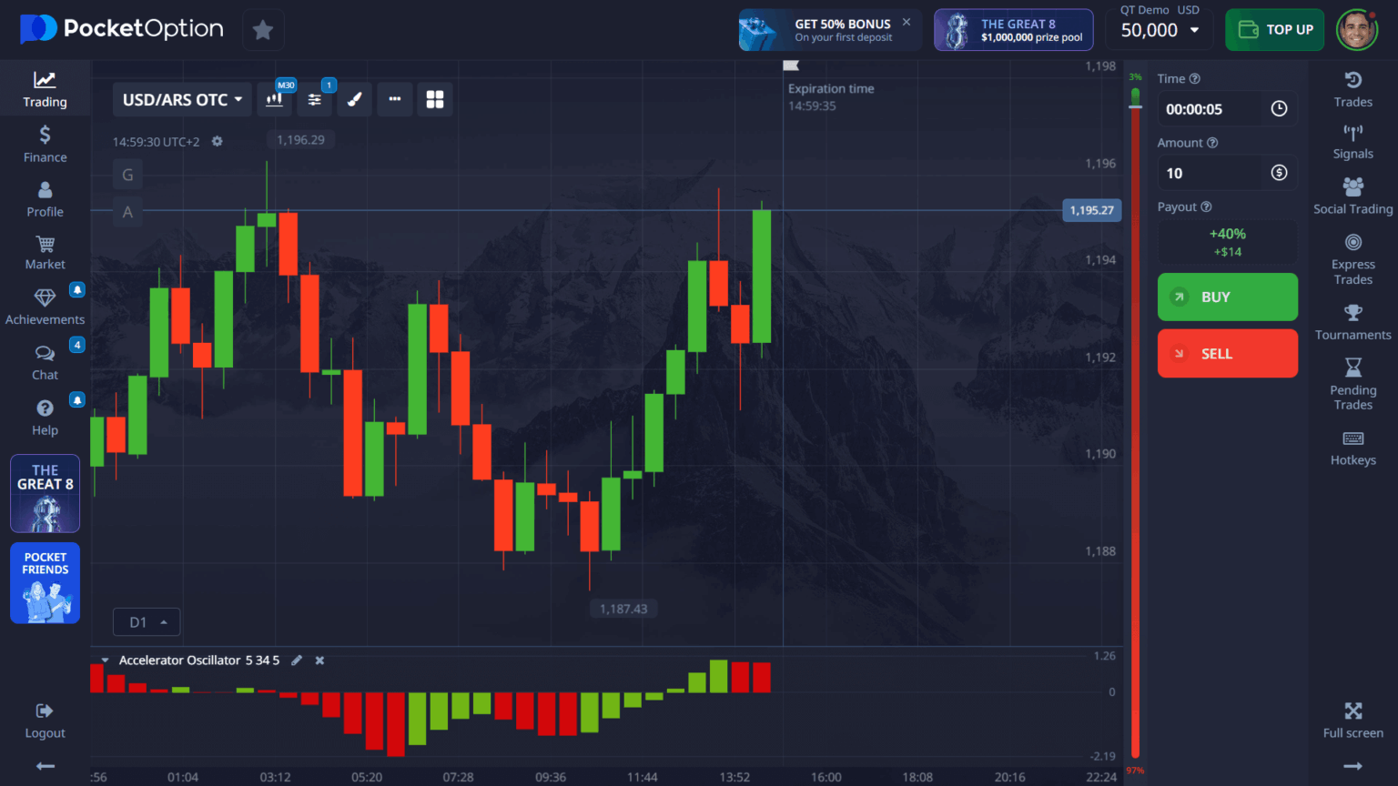Dismiss the 50% bonus banner

[x=907, y=20]
